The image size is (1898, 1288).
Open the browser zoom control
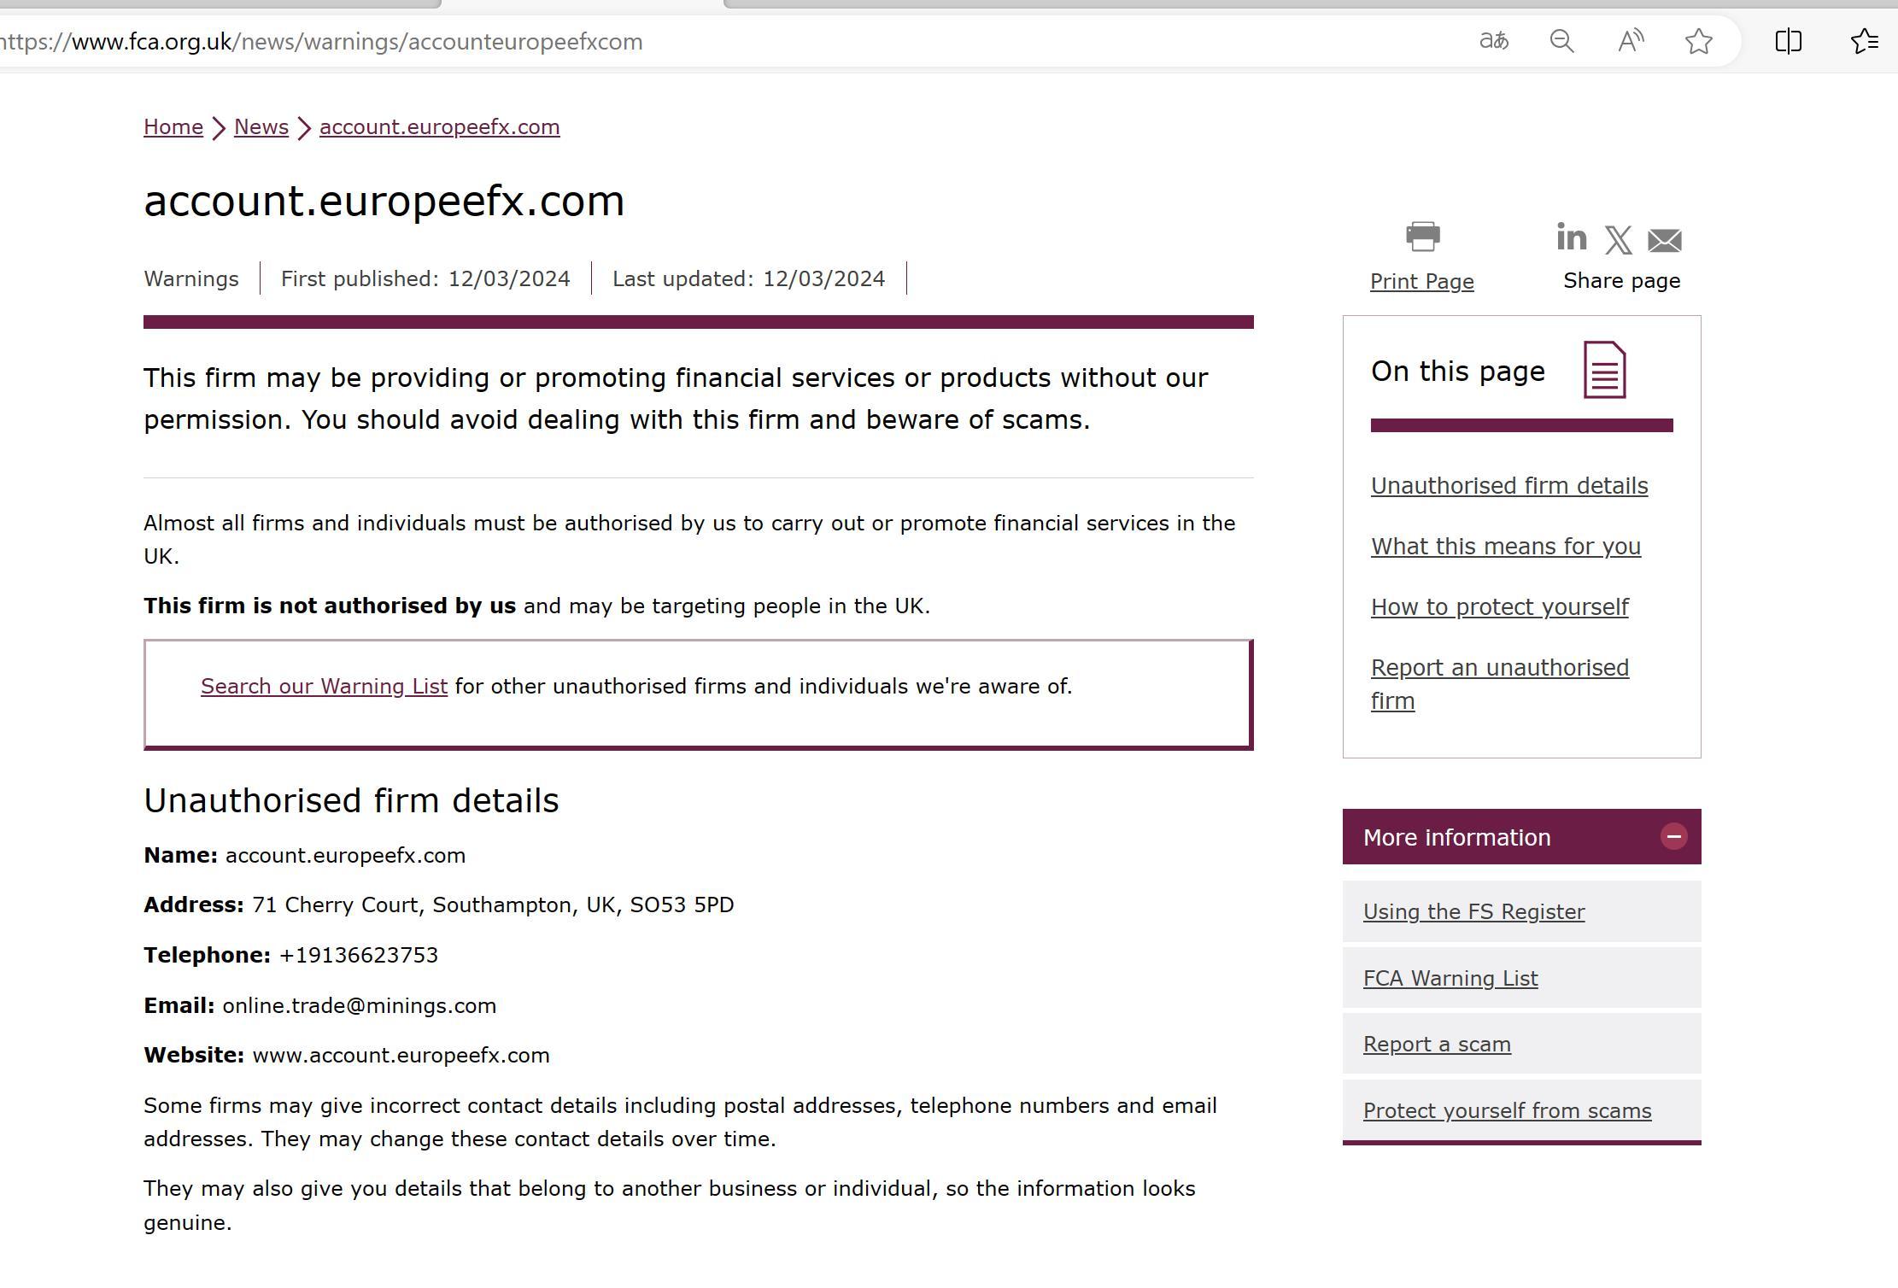pyautogui.click(x=1561, y=41)
